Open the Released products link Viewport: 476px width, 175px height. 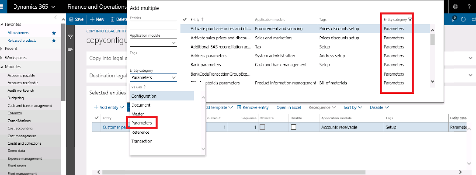click(22, 40)
